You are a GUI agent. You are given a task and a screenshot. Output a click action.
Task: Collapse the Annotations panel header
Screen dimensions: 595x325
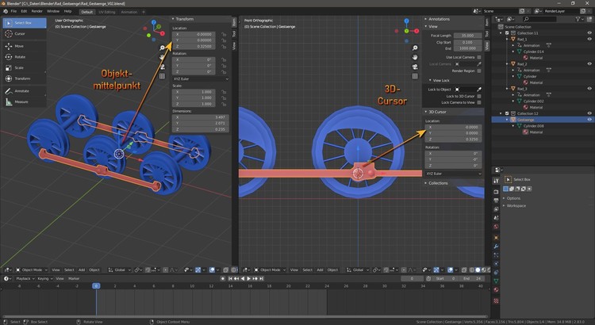438,18
